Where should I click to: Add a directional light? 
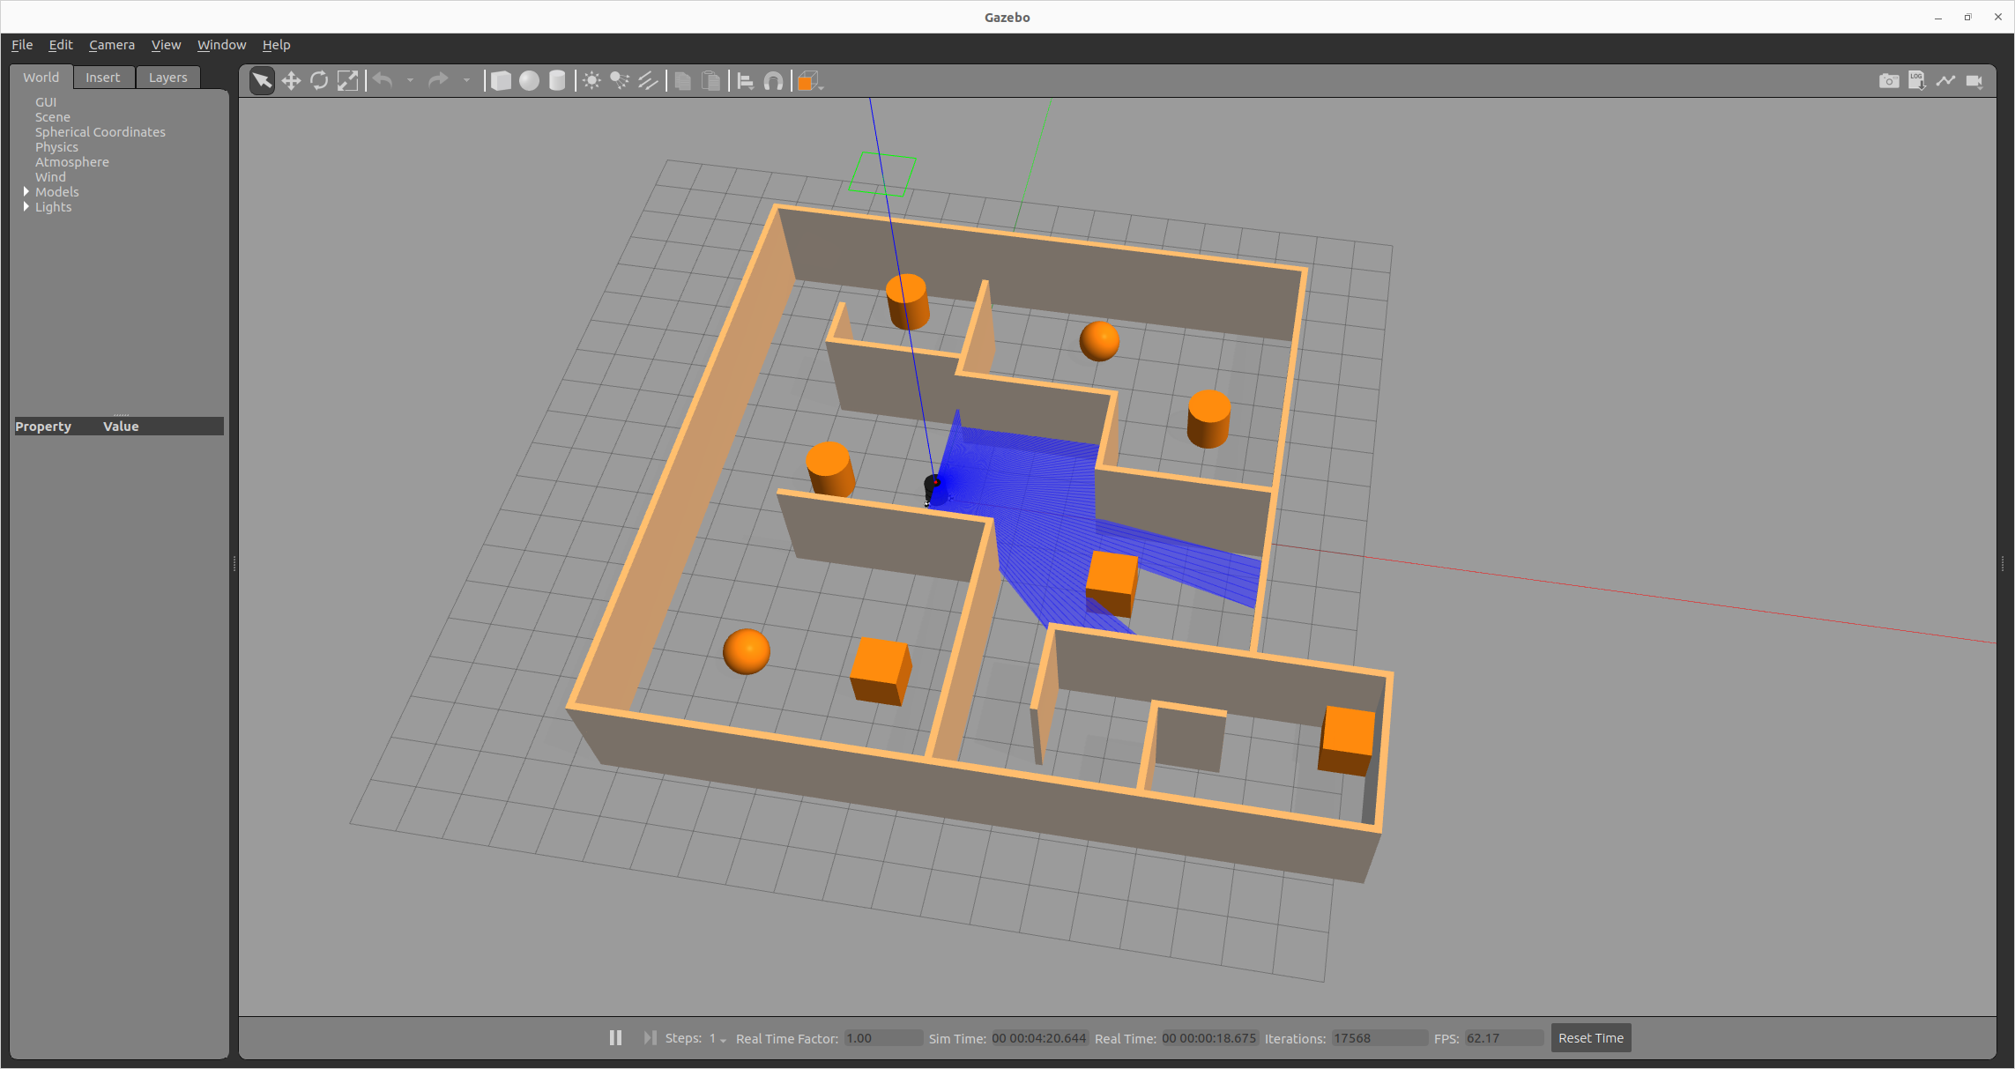(x=649, y=81)
